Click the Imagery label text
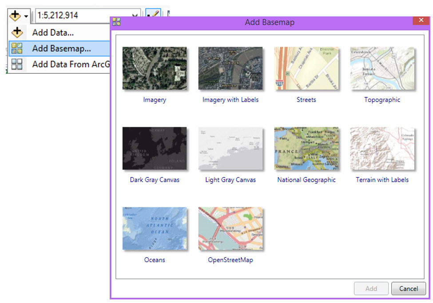The height and width of the screenshot is (303, 433). click(x=155, y=100)
